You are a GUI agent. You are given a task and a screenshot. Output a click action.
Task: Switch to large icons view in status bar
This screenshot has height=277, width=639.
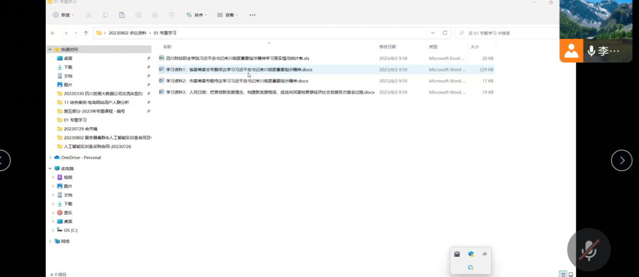click(571, 274)
